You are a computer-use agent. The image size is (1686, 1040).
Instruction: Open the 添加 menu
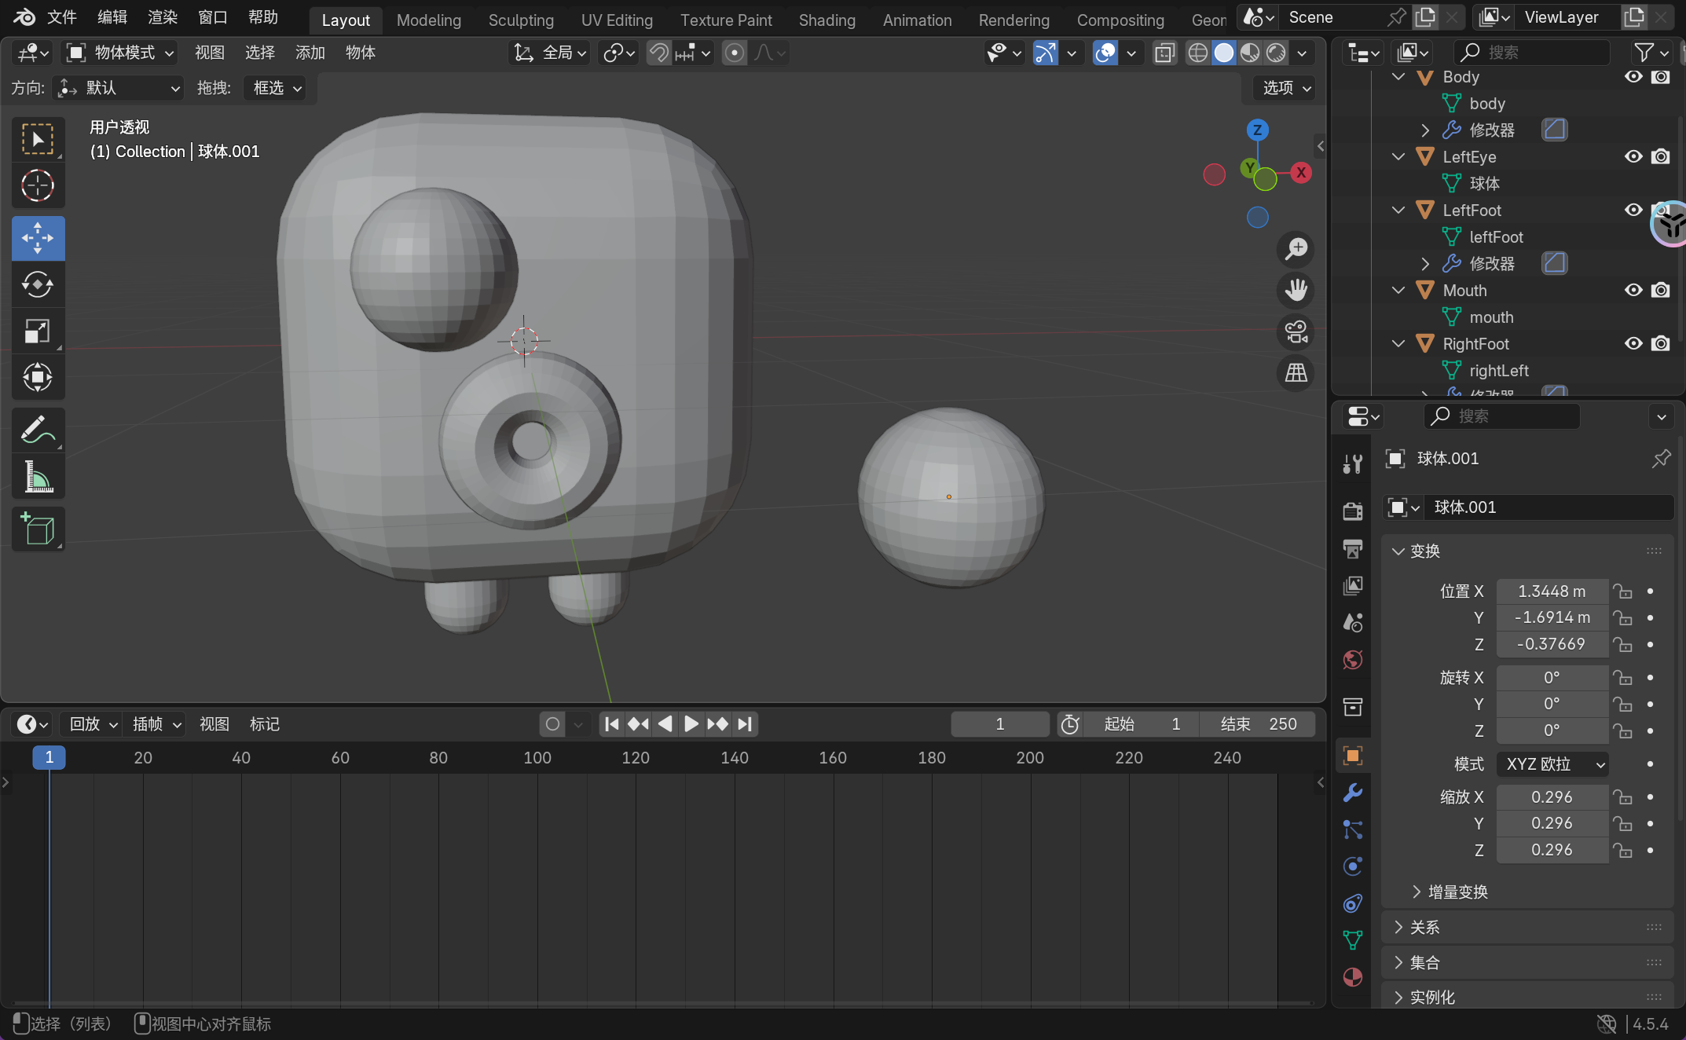[x=310, y=53]
